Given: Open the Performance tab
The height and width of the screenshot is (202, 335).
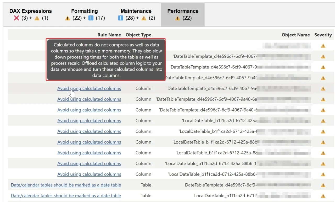Looking at the screenshot, I should [x=183, y=14].
